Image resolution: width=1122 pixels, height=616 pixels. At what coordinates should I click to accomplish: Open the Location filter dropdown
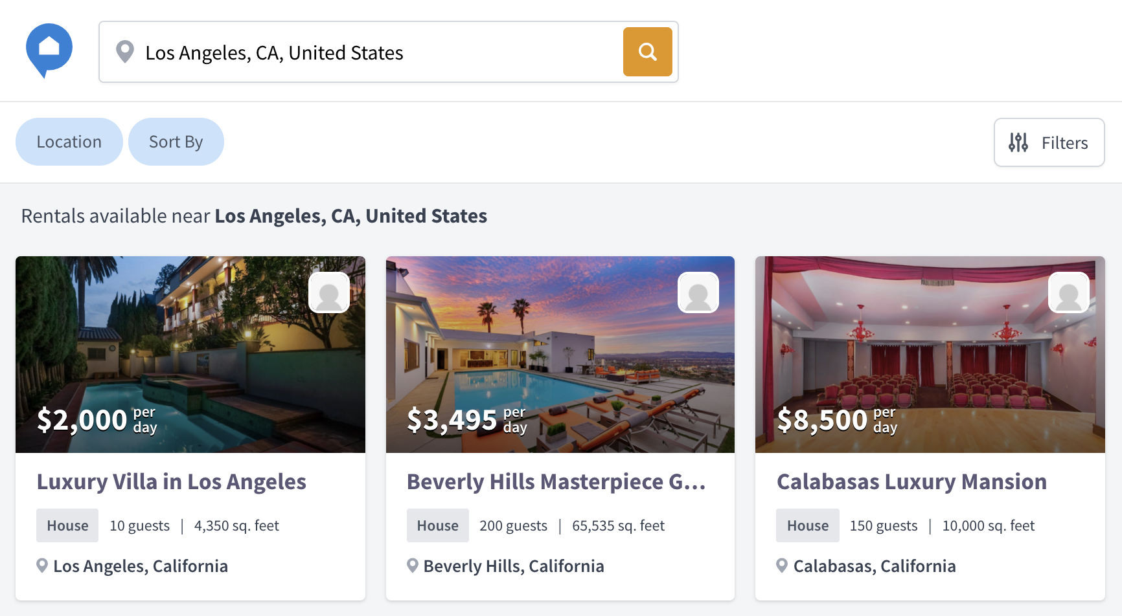coord(69,142)
